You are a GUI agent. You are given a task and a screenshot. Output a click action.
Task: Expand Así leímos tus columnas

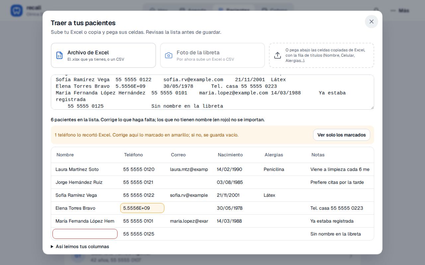pos(80,246)
